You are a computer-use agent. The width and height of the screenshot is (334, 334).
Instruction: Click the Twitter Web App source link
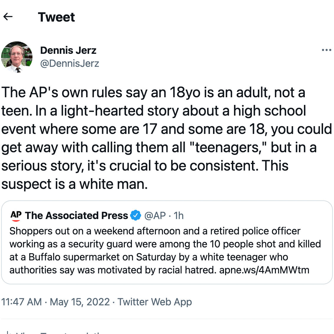(155, 302)
